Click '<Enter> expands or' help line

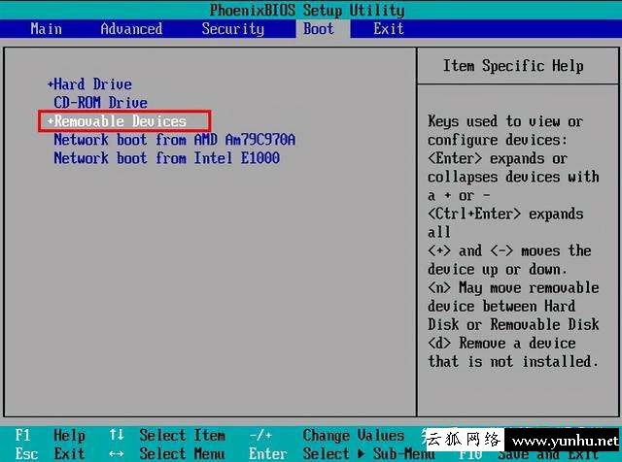click(x=498, y=158)
